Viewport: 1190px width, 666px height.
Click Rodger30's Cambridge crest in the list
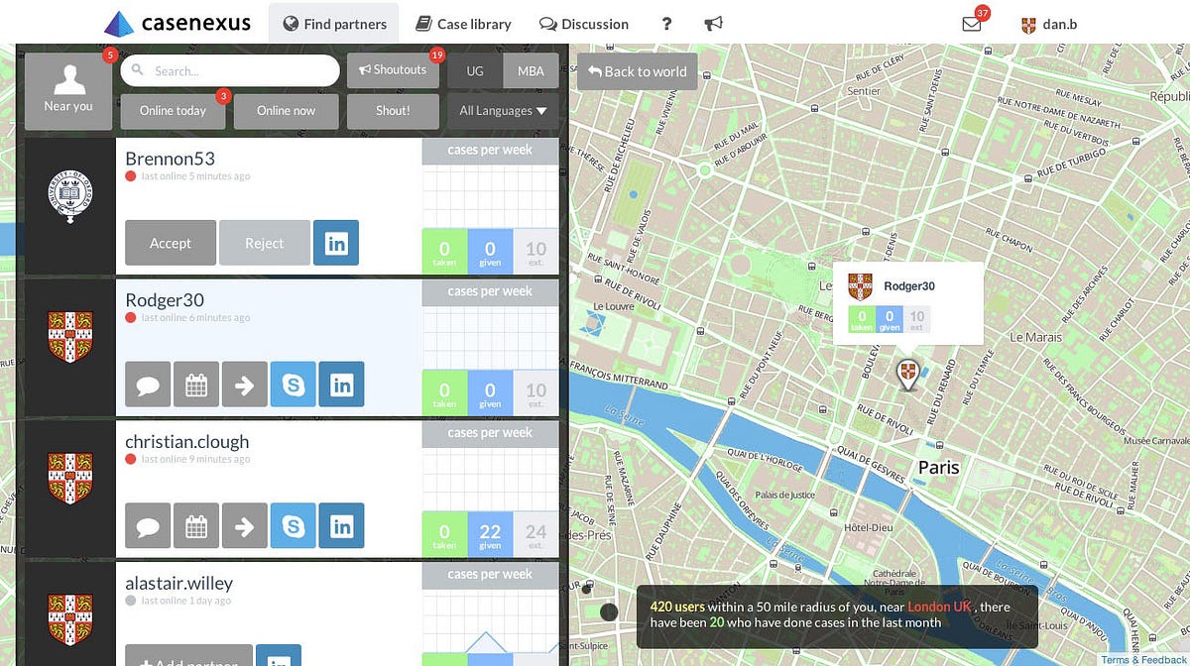coord(69,337)
